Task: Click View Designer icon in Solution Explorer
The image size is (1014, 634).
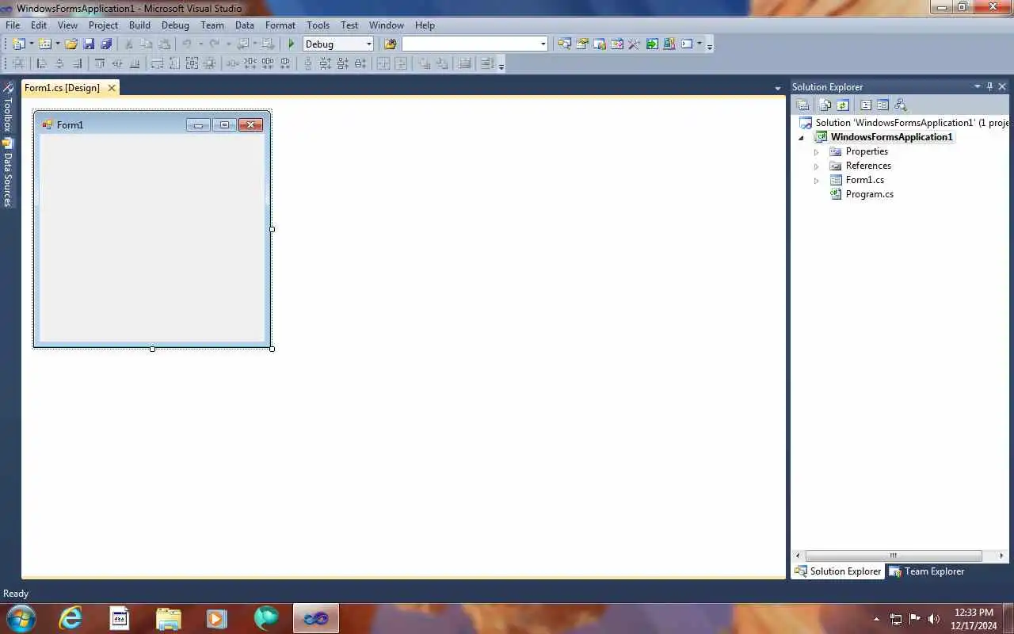Action: click(x=882, y=105)
